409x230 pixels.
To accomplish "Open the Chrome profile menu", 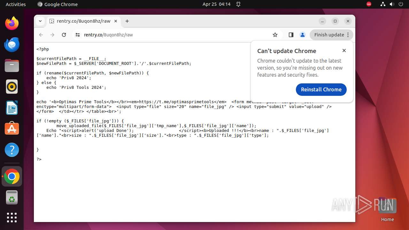I will (x=303, y=35).
